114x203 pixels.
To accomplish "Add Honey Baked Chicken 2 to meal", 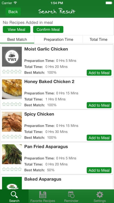I will pos(99,105).
